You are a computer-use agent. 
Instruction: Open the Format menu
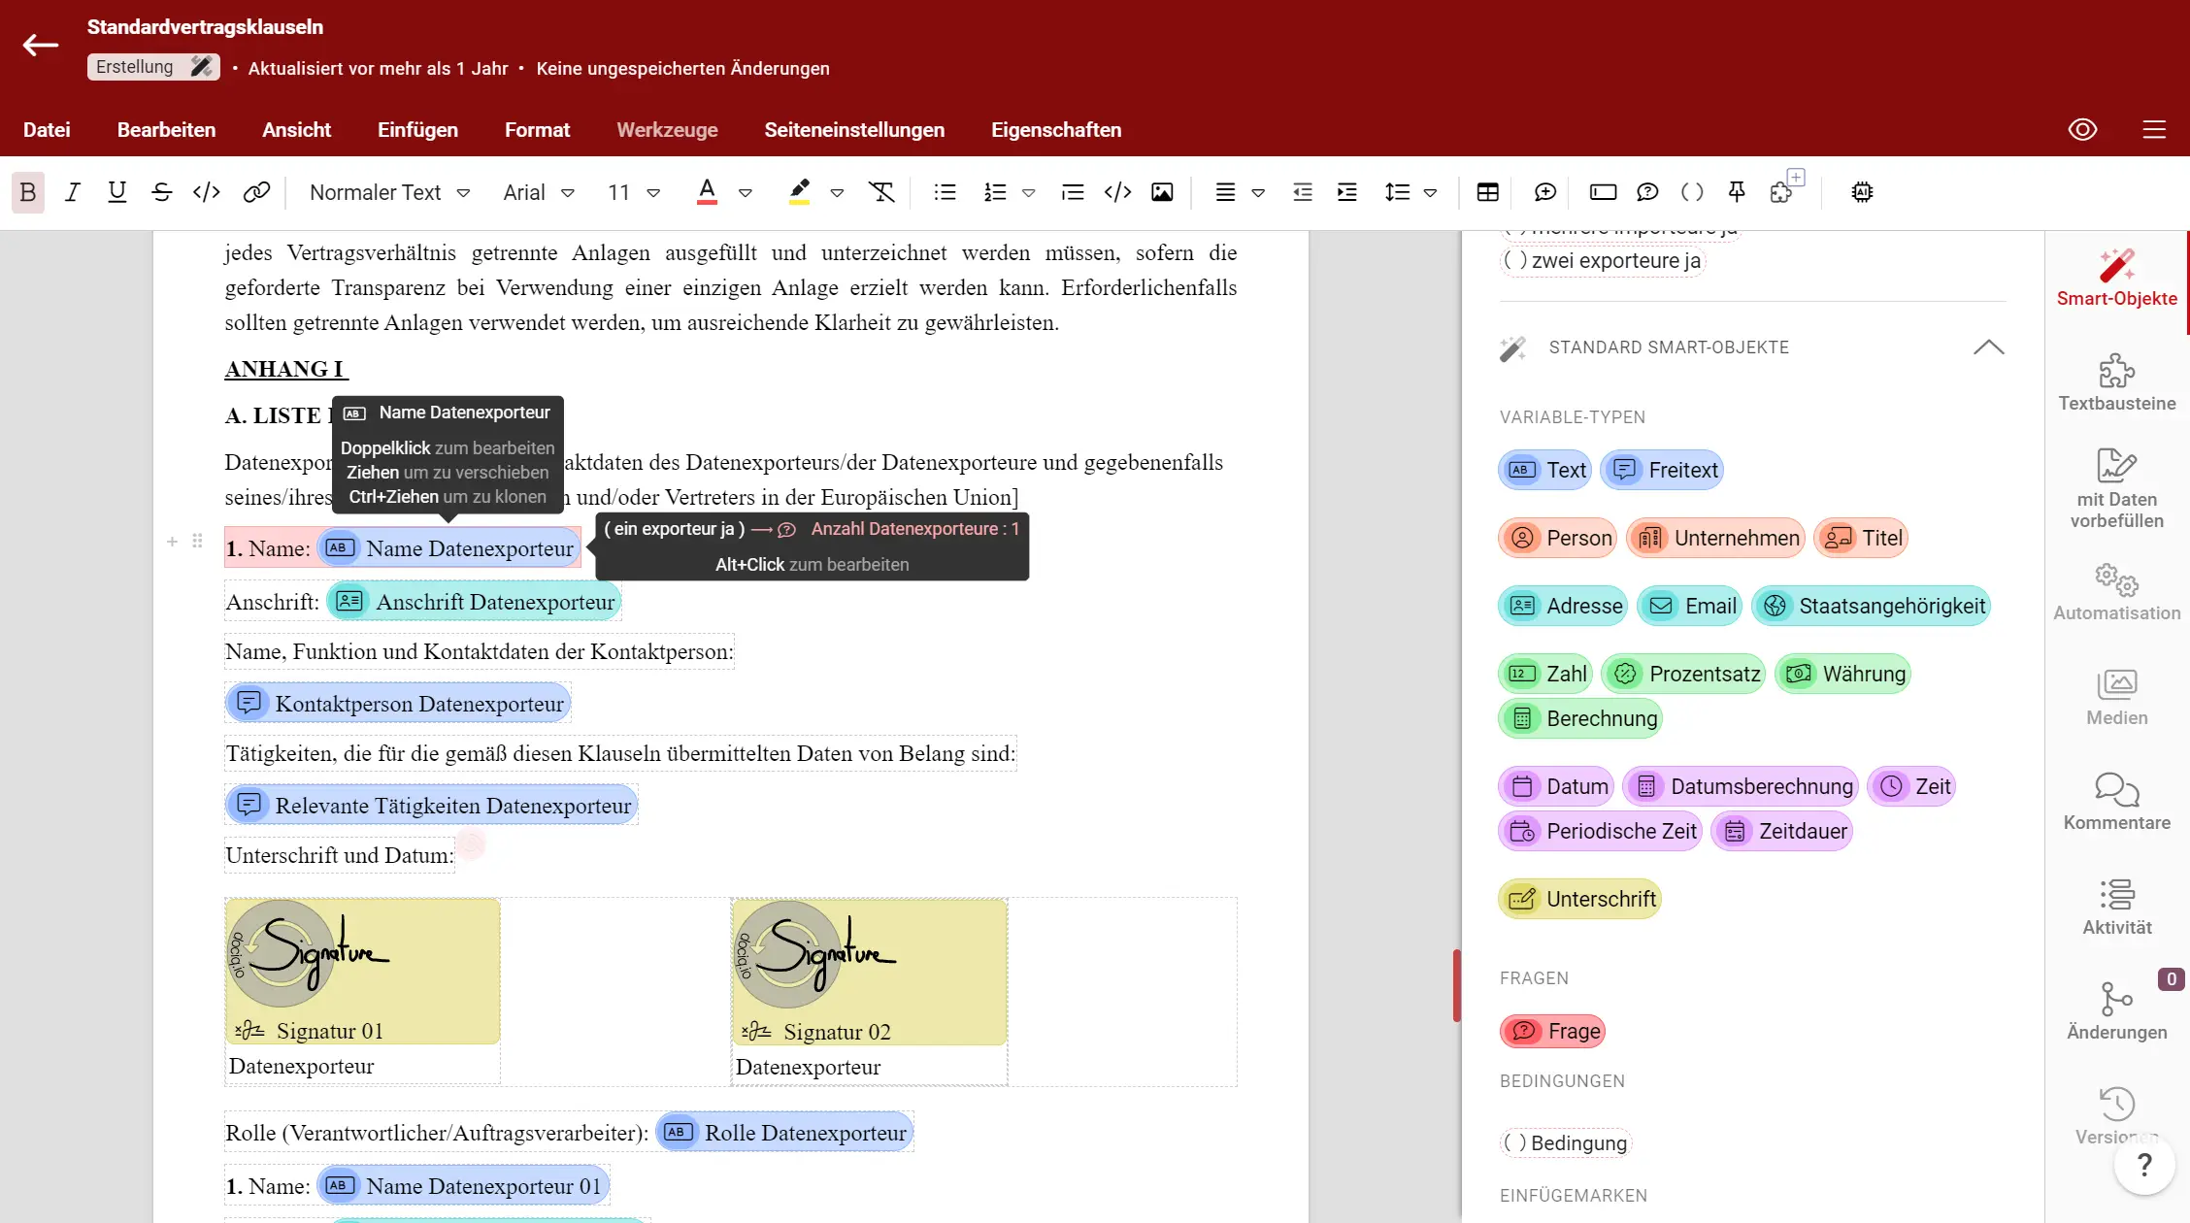(x=537, y=129)
